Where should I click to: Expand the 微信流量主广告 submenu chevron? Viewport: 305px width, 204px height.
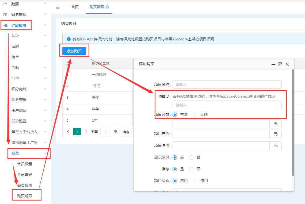click(x=45, y=143)
